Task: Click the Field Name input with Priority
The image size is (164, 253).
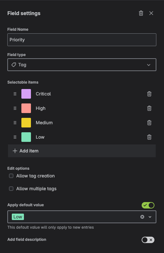Action: (x=82, y=40)
